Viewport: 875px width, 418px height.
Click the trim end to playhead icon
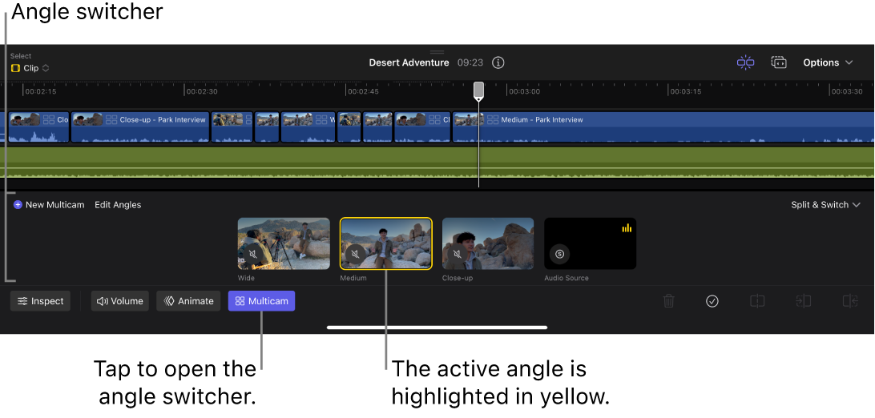coord(849,301)
